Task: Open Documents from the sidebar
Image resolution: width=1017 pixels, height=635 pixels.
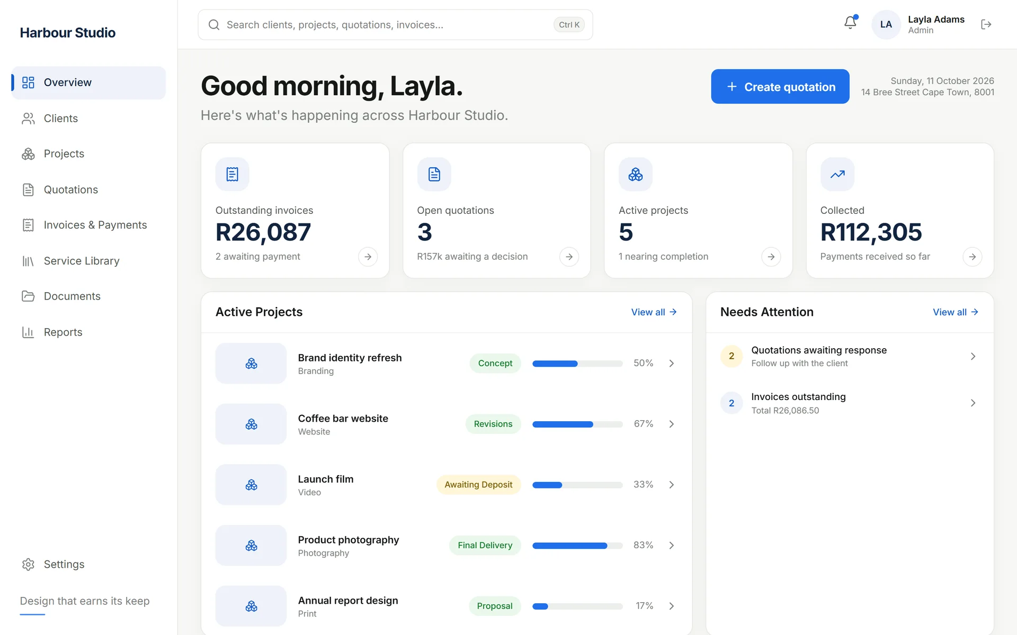Action: tap(88, 296)
